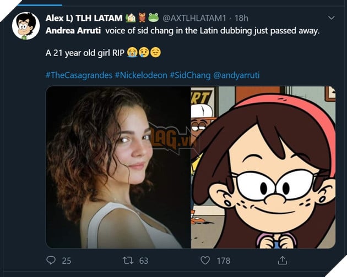The width and height of the screenshot is (347, 277).
Task: Click the reply speech bubble icon
Action: point(51,261)
